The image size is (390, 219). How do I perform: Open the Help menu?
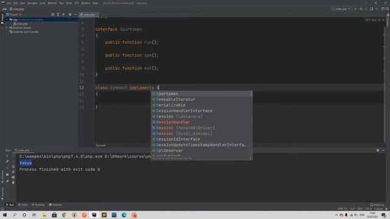click(x=95, y=3)
